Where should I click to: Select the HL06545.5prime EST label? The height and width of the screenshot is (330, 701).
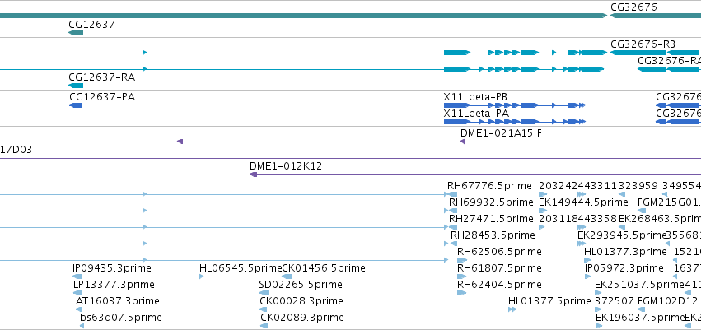tap(241, 268)
